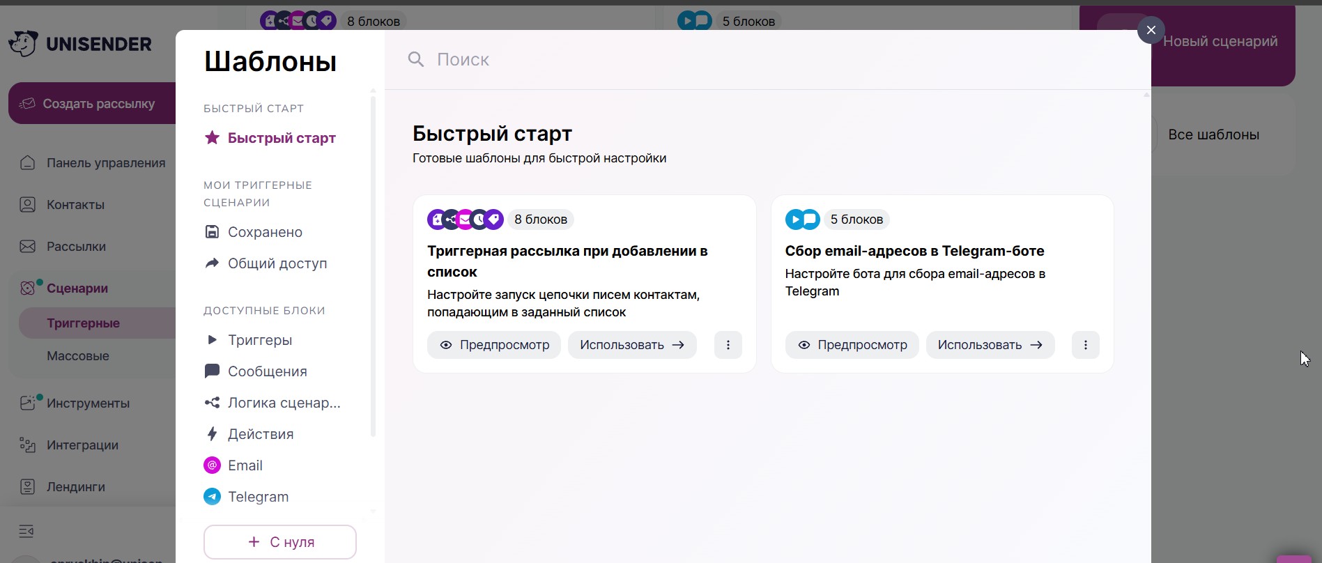Close the Шаблоны dialog with X button
Image resolution: width=1322 pixels, height=563 pixels.
1151,30
